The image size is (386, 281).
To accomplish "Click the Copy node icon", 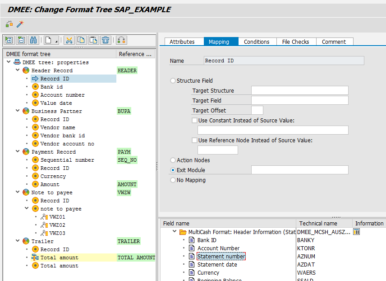I will point(81,40).
